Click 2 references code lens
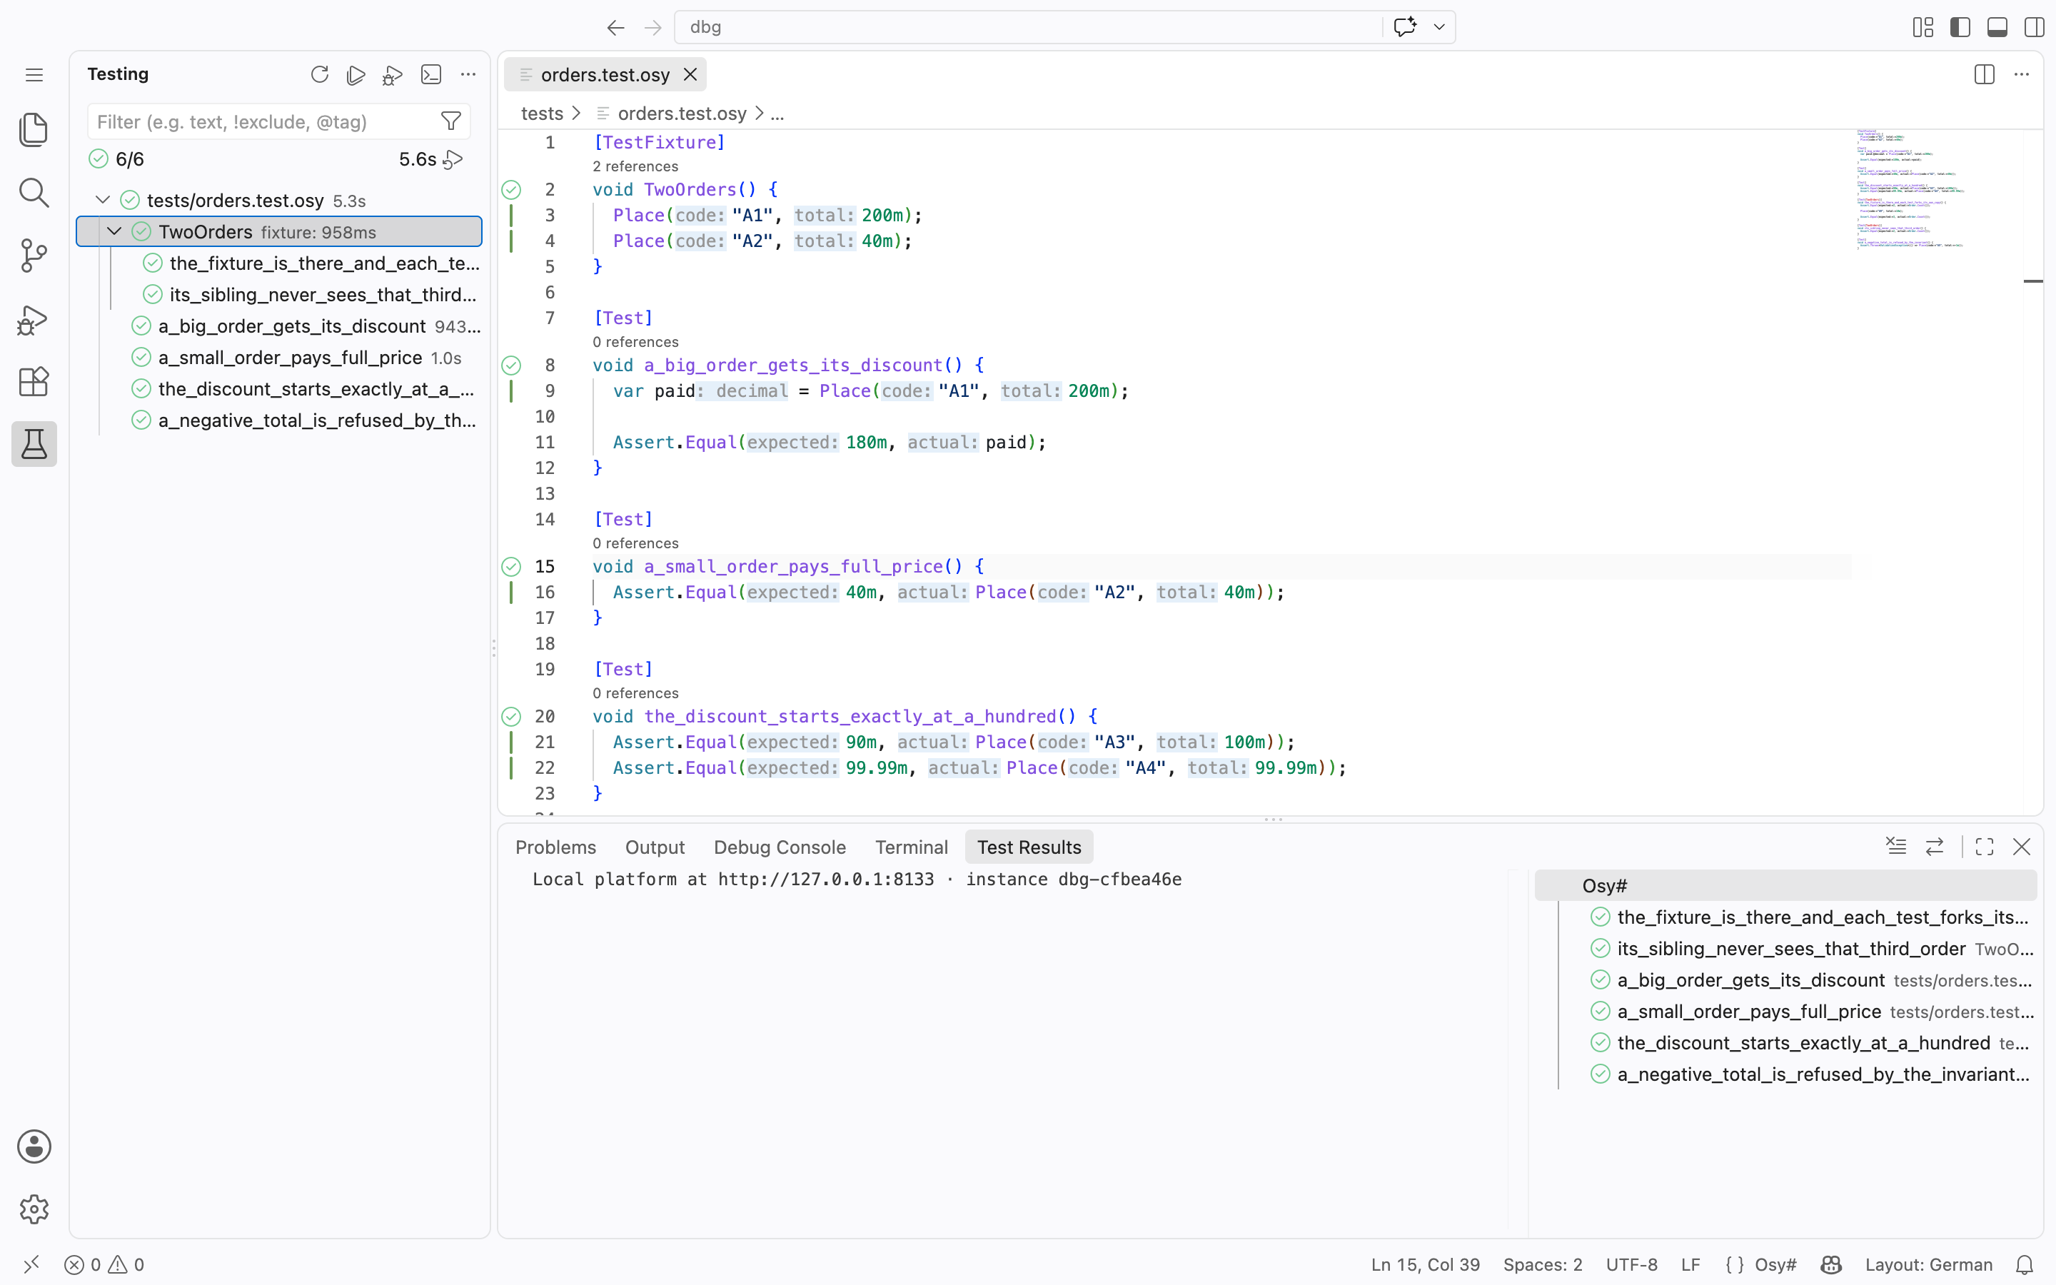 [x=635, y=166]
